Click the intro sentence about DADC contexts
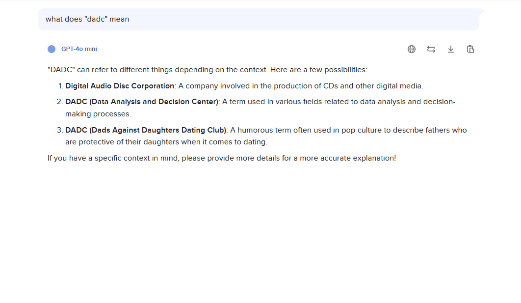This screenshot has height=303, width=521. pyautogui.click(x=207, y=70)
